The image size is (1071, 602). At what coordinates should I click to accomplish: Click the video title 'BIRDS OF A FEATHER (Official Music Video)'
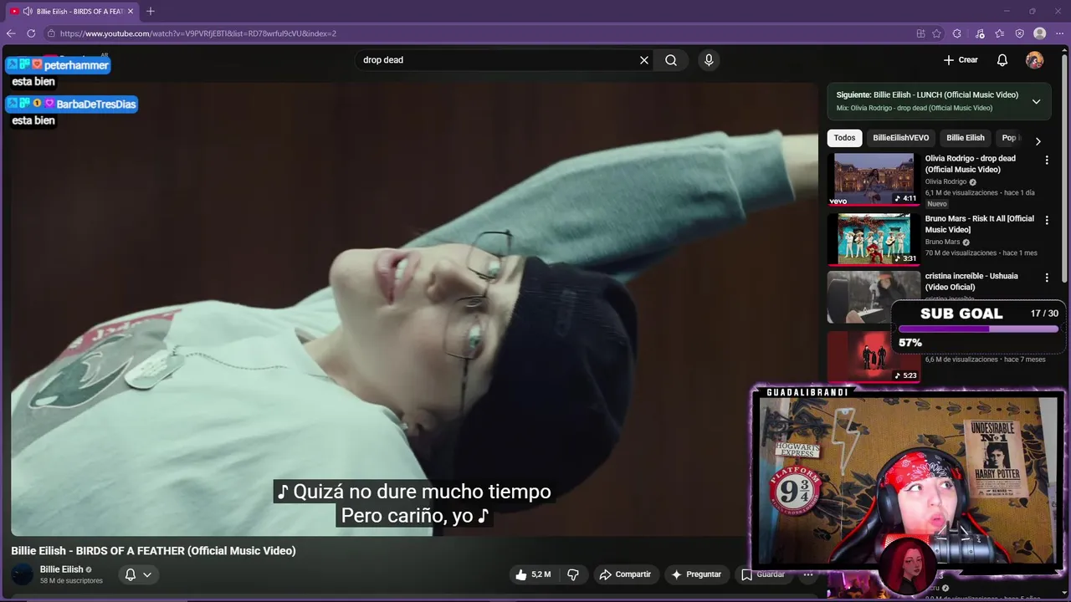pos(186,551)
